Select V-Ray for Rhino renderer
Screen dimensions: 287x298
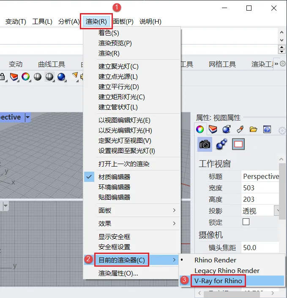[x=232, y=281]
